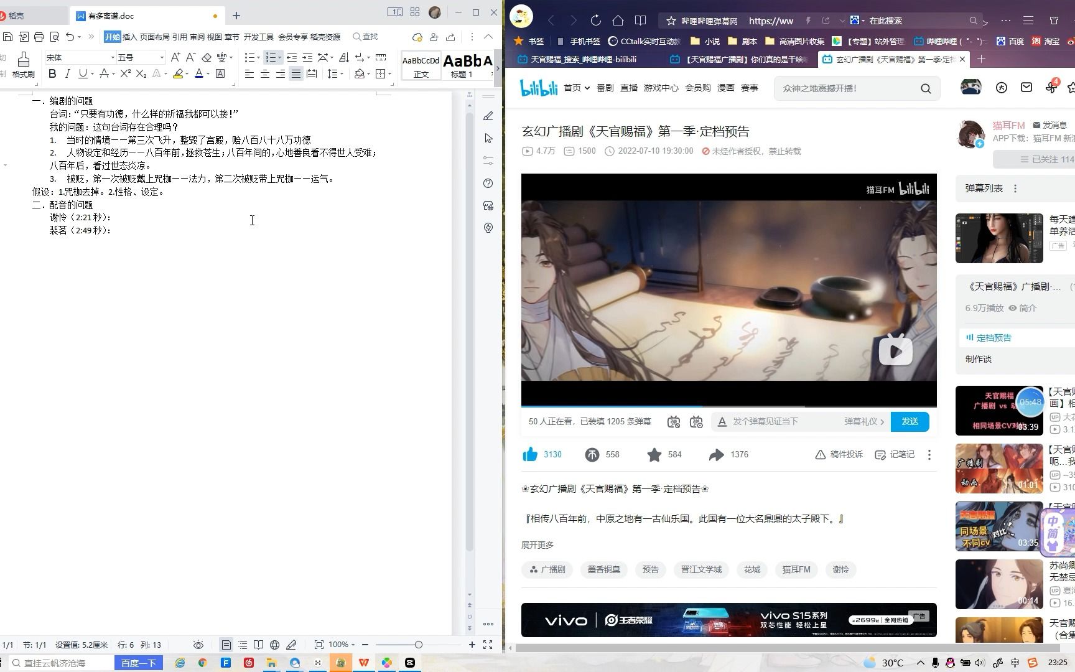This screenshot has height=672, width=1075.
Task: Collapse the WPS ribbon with the chevron
Action: pyautogui.click(x=488, y=37)
